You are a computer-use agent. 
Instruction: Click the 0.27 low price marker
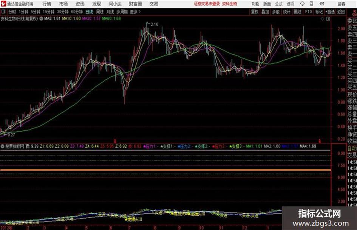pyautogui.click(x=11, y=135)
